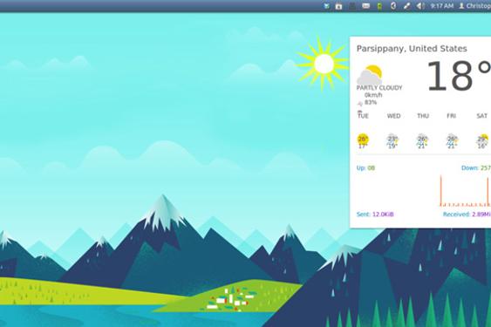Check the green battery indicator
The height and width of the screenshot is (327, 491).
[x=379, y=6]
